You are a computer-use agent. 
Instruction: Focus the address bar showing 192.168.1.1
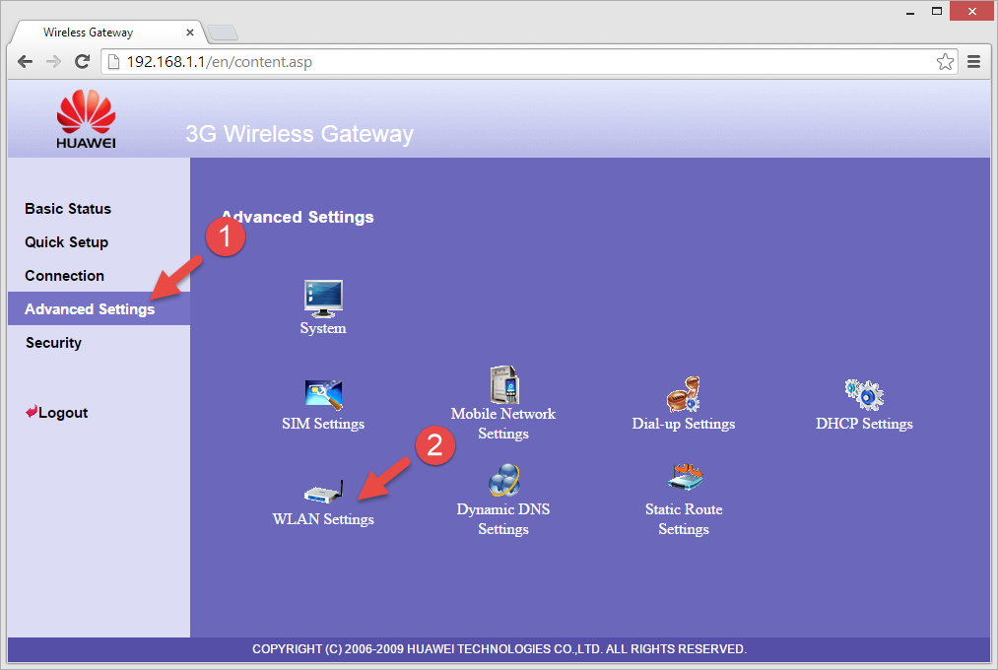pyautogui.click(x=528, y=62)
